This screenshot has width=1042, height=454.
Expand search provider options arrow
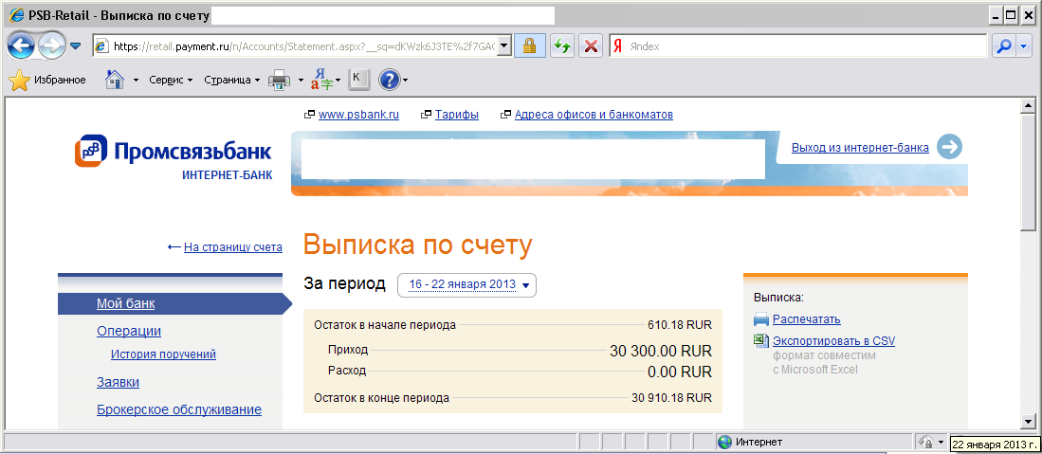point(1023,46)
